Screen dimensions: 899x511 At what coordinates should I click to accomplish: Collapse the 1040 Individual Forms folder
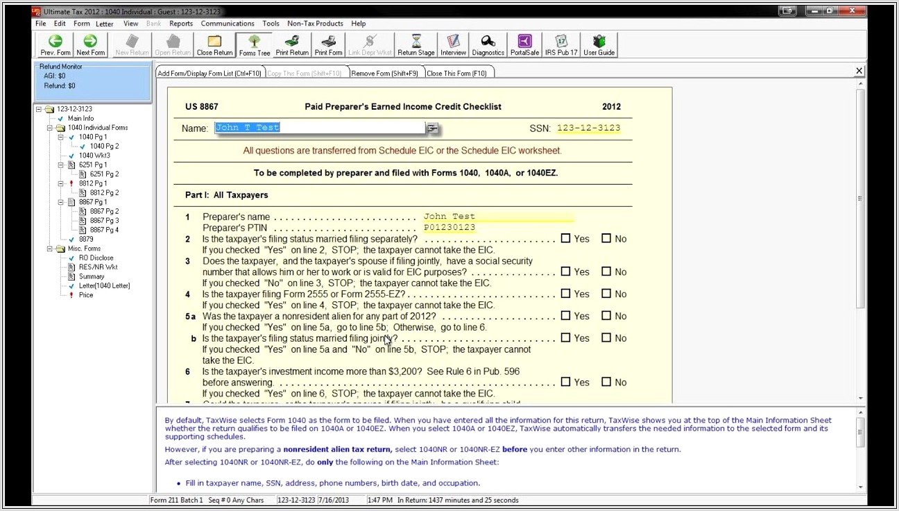tap(50, 128)
